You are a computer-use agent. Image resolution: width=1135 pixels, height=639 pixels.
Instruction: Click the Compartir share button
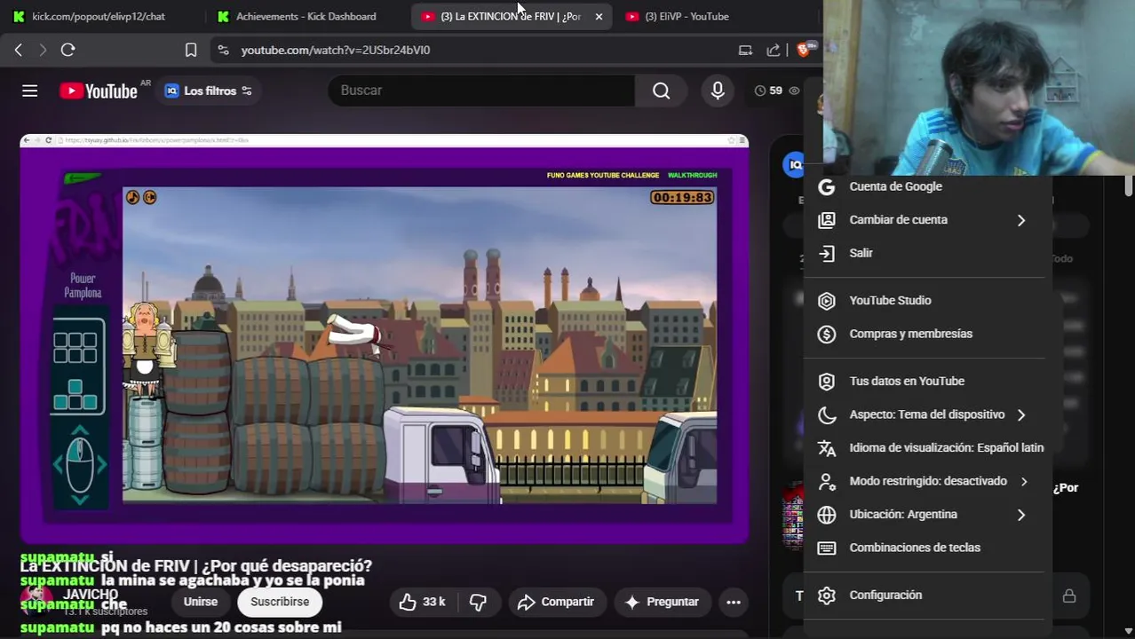coord(556,602)
